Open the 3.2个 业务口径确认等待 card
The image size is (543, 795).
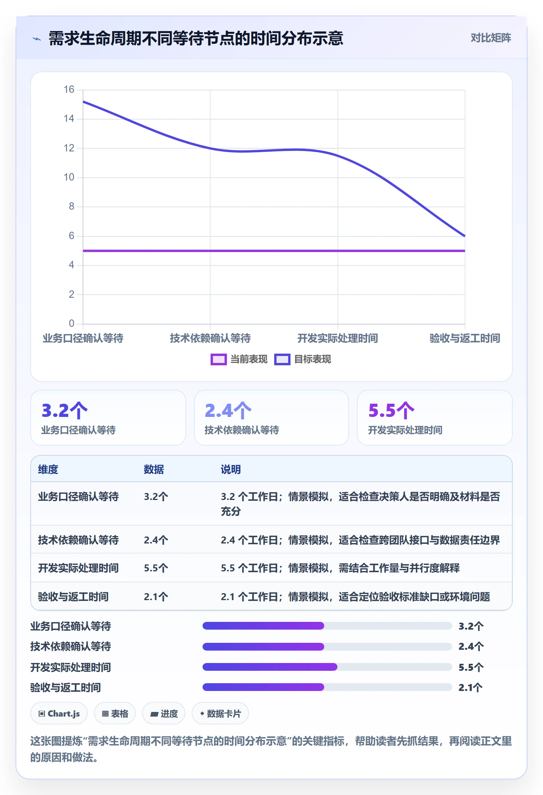(108, 418)
